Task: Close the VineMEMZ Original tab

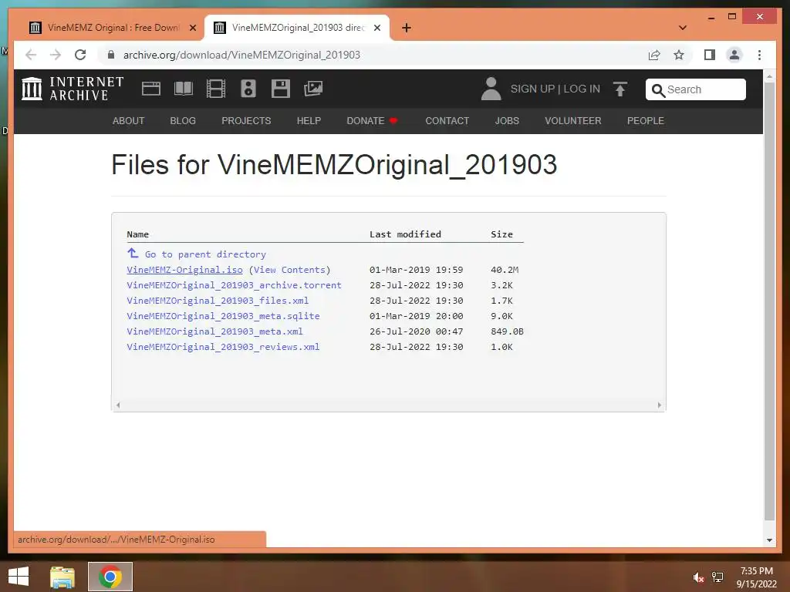Action: coord(192,28)
